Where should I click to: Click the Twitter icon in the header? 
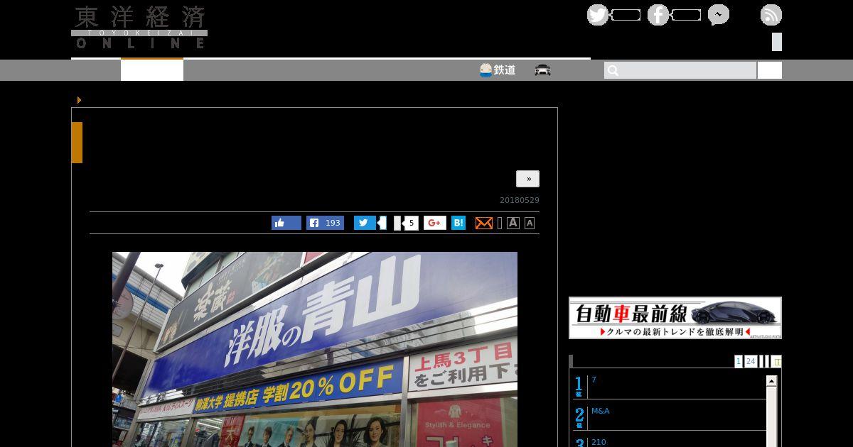pos(598,15)
